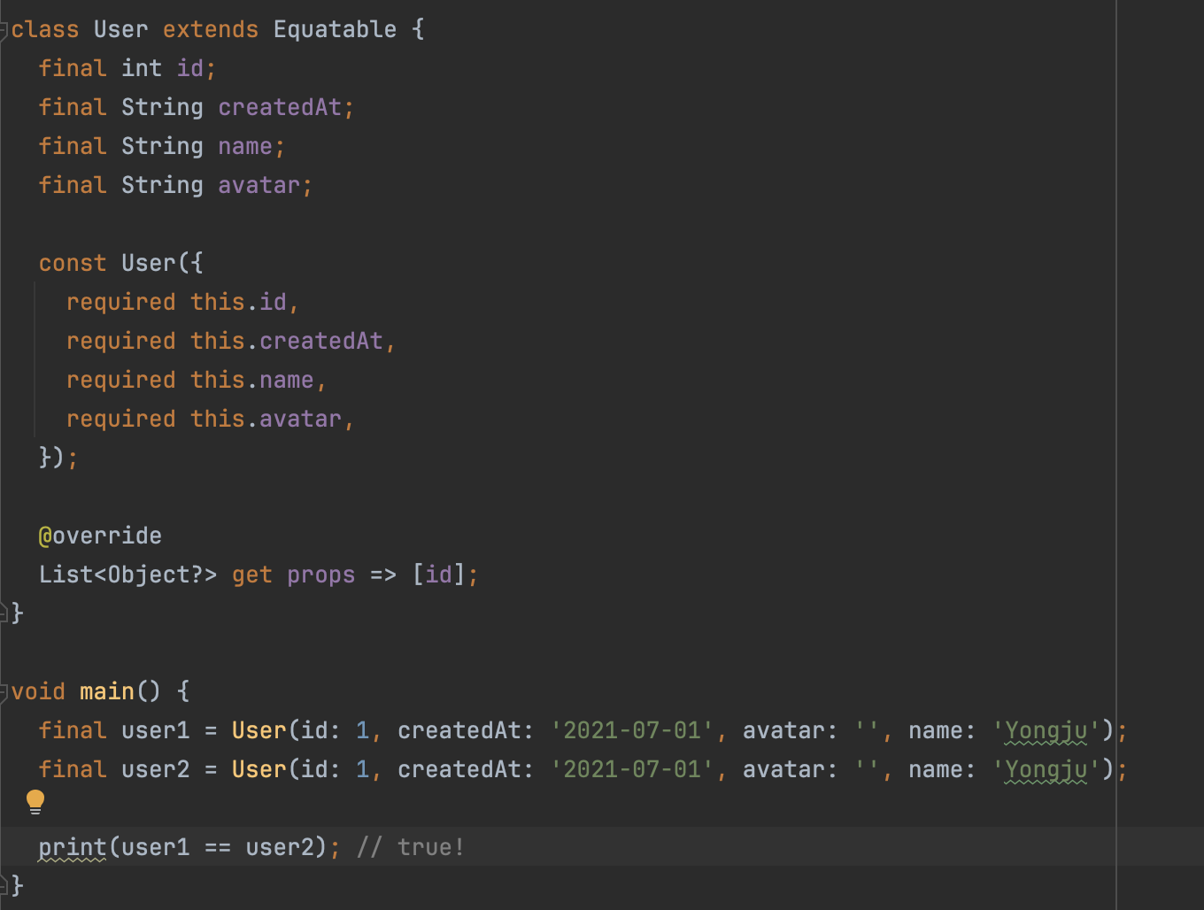Click 'Yongju' string on the user2 line

tap(1046, 769)
